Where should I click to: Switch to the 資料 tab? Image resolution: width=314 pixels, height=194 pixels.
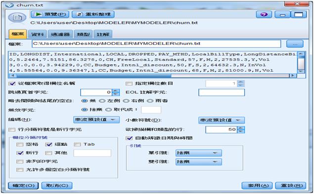pyautogui.click(x=38, y=35)
